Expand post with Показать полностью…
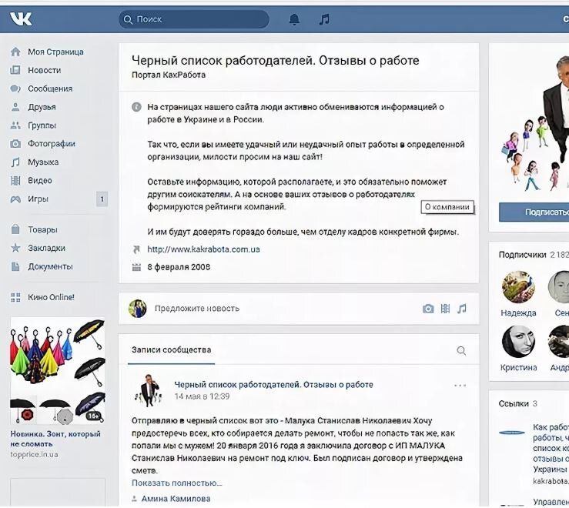Viewport: 569px width, 508px height. (177, 483)
